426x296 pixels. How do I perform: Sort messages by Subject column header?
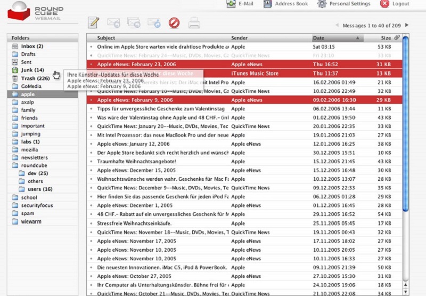[x=106, y=38]
